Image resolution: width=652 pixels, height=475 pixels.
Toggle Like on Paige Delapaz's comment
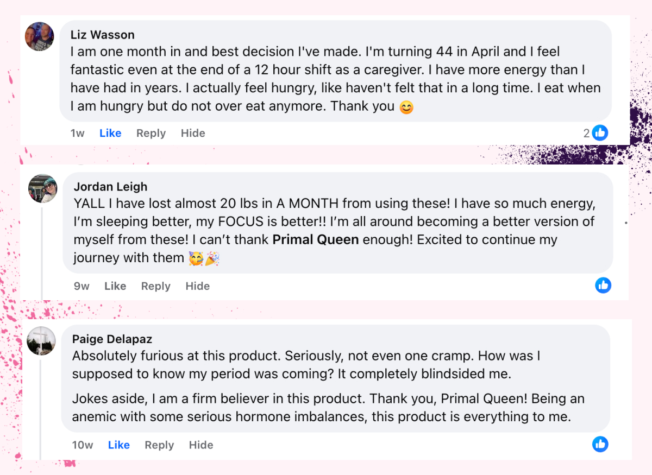click(x=118, y=445)
